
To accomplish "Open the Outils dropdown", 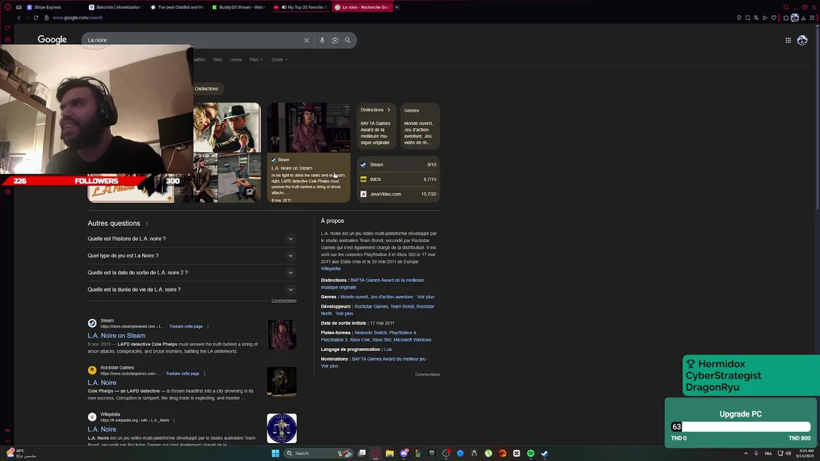I will pyautogui.click(x=279, y=60).
